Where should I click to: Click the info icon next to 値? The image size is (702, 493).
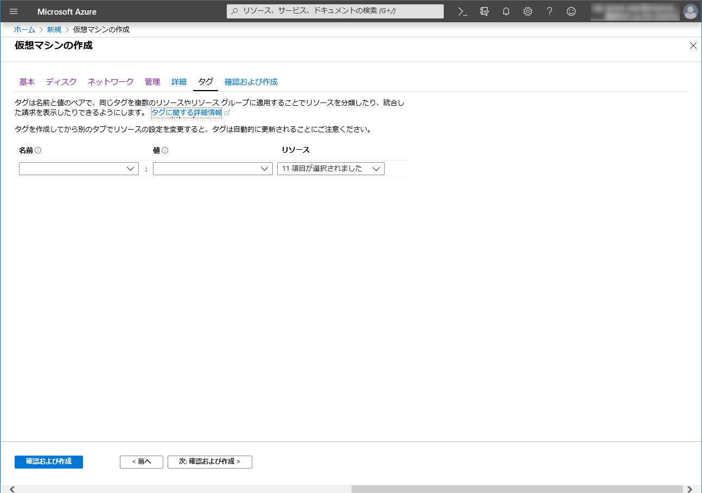coord(165,150)
